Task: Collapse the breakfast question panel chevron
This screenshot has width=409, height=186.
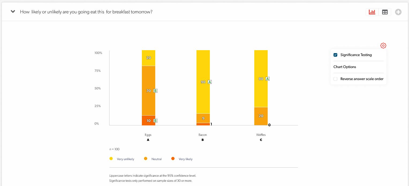Action: (x=13, y=12)
